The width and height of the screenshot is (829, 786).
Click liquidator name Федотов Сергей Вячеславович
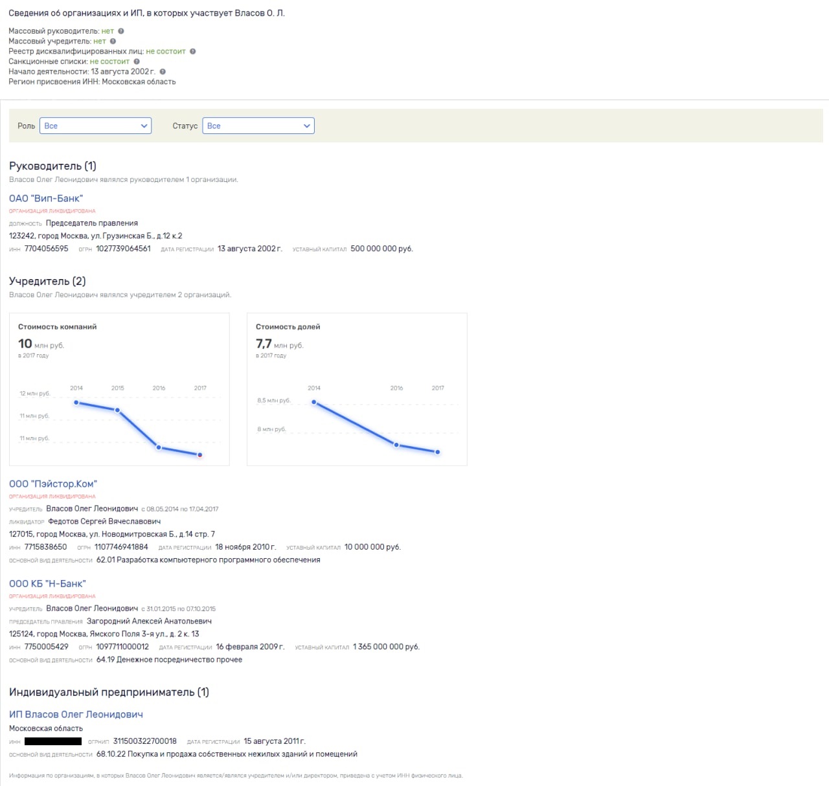104,521
